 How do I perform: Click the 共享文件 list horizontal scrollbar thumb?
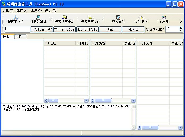[150, 127]
